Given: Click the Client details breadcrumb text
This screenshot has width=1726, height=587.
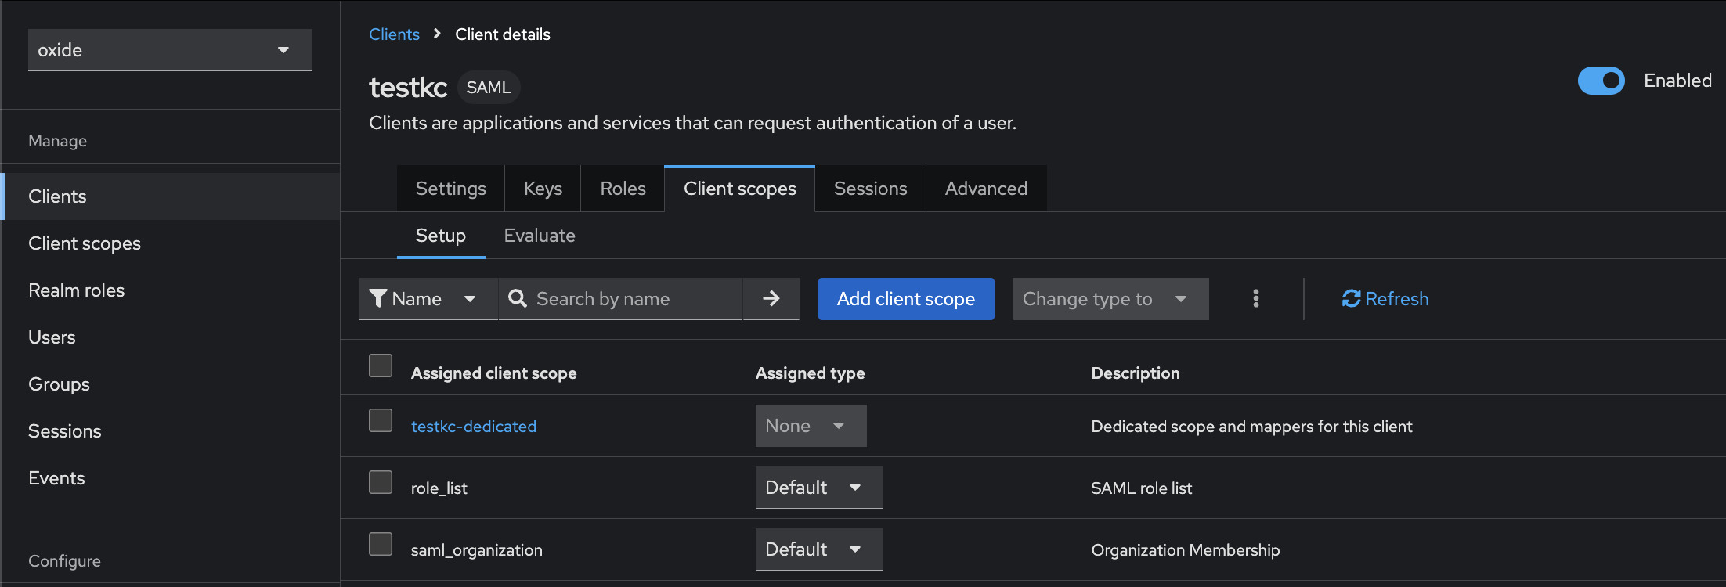Looking at the screenshot, I should (x=503, y=34).
